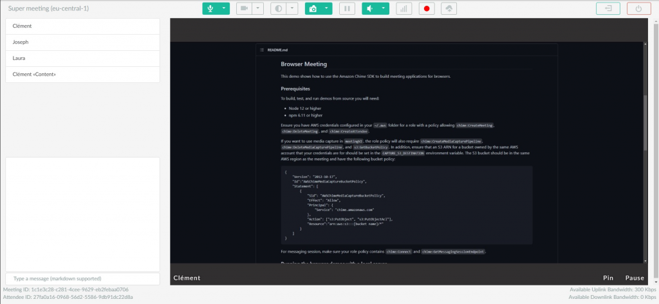
Task: Click the video filter contrast icon
Action: point(278,8)
